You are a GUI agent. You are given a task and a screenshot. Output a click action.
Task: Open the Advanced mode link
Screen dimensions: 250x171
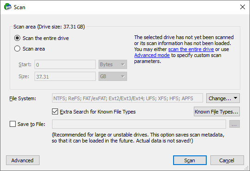[152, 55]
